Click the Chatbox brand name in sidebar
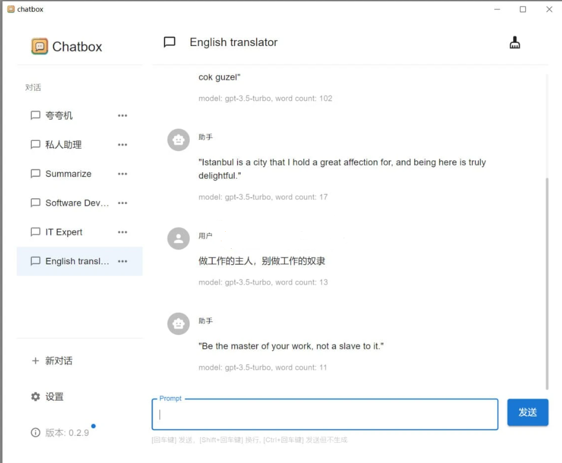Viewport: 562px width, 463px height. coord(77,47)
